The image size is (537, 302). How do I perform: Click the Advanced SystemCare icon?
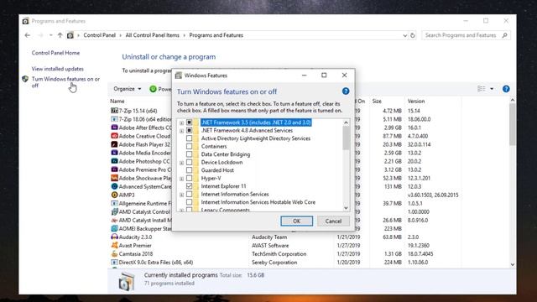(114, 186)
